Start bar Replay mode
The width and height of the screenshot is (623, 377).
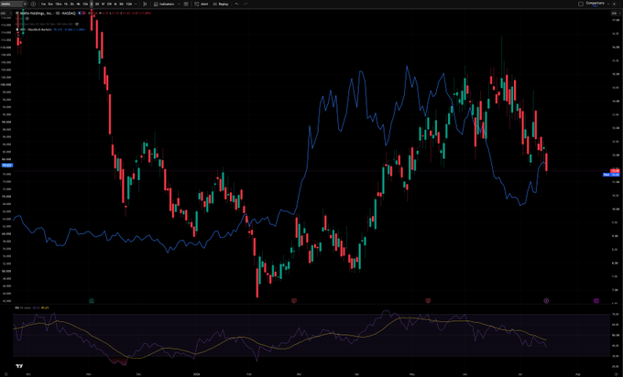(221, 4)
